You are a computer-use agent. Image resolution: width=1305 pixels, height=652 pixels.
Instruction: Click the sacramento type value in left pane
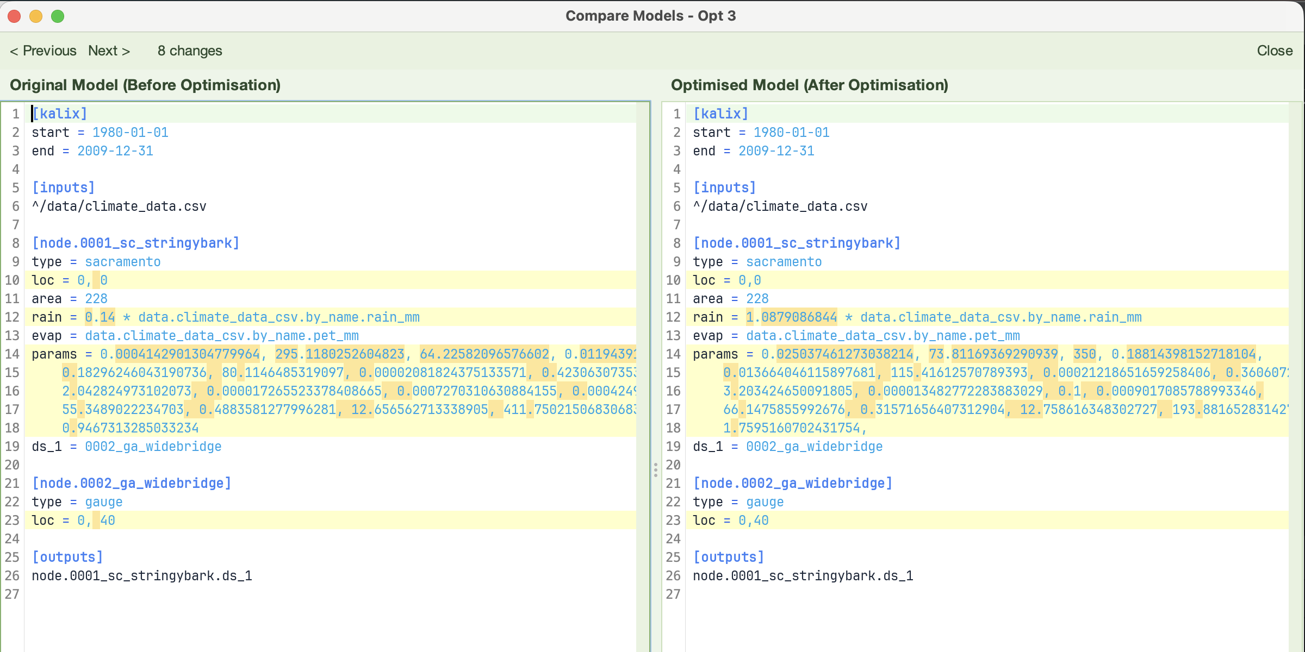pos(123,261)
